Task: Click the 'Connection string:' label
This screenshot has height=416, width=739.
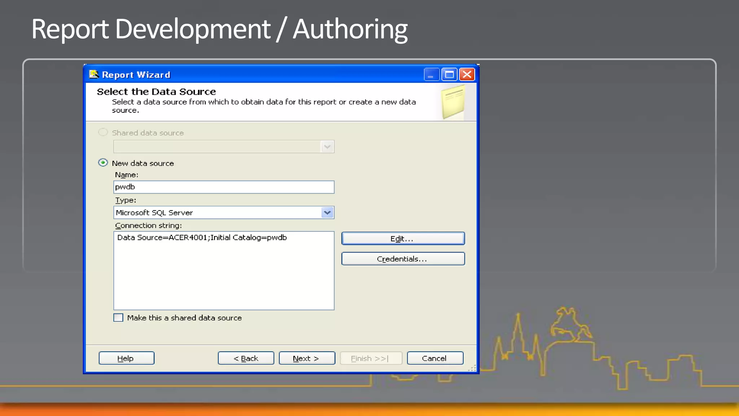Action: (148, 226)
